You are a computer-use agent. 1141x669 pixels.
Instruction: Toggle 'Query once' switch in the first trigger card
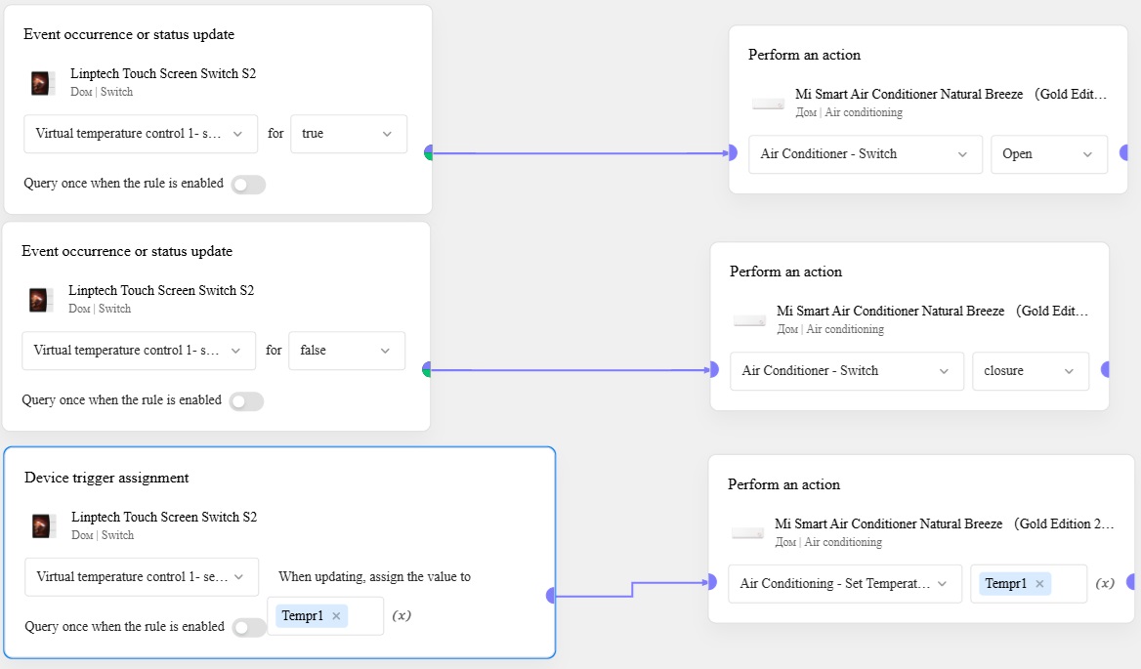point(248,185)
